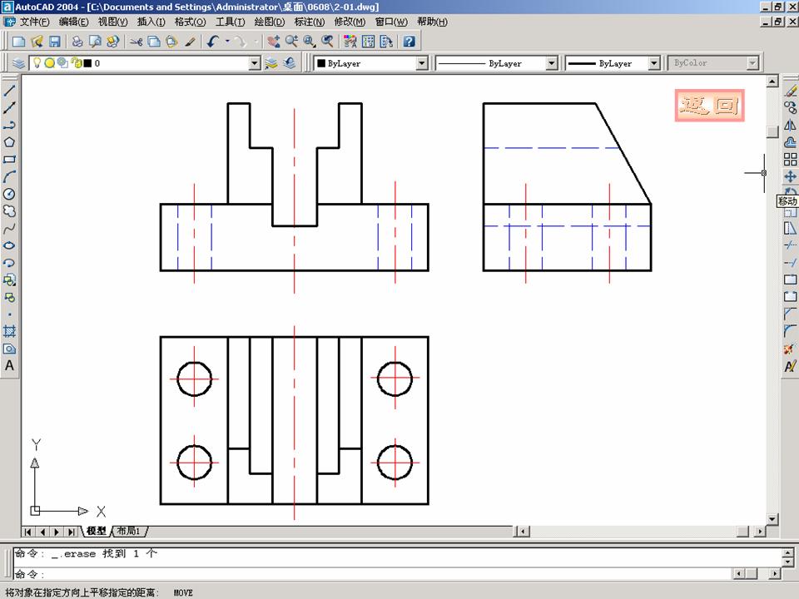The width and height of the screenshot is (799, 599).
Task: Select the Erase modify tool
Action: (x=791, y=91)
